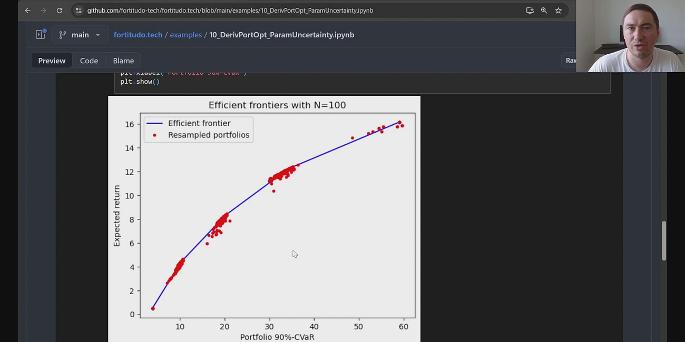Open examples folder breadcrumb link

186,35
